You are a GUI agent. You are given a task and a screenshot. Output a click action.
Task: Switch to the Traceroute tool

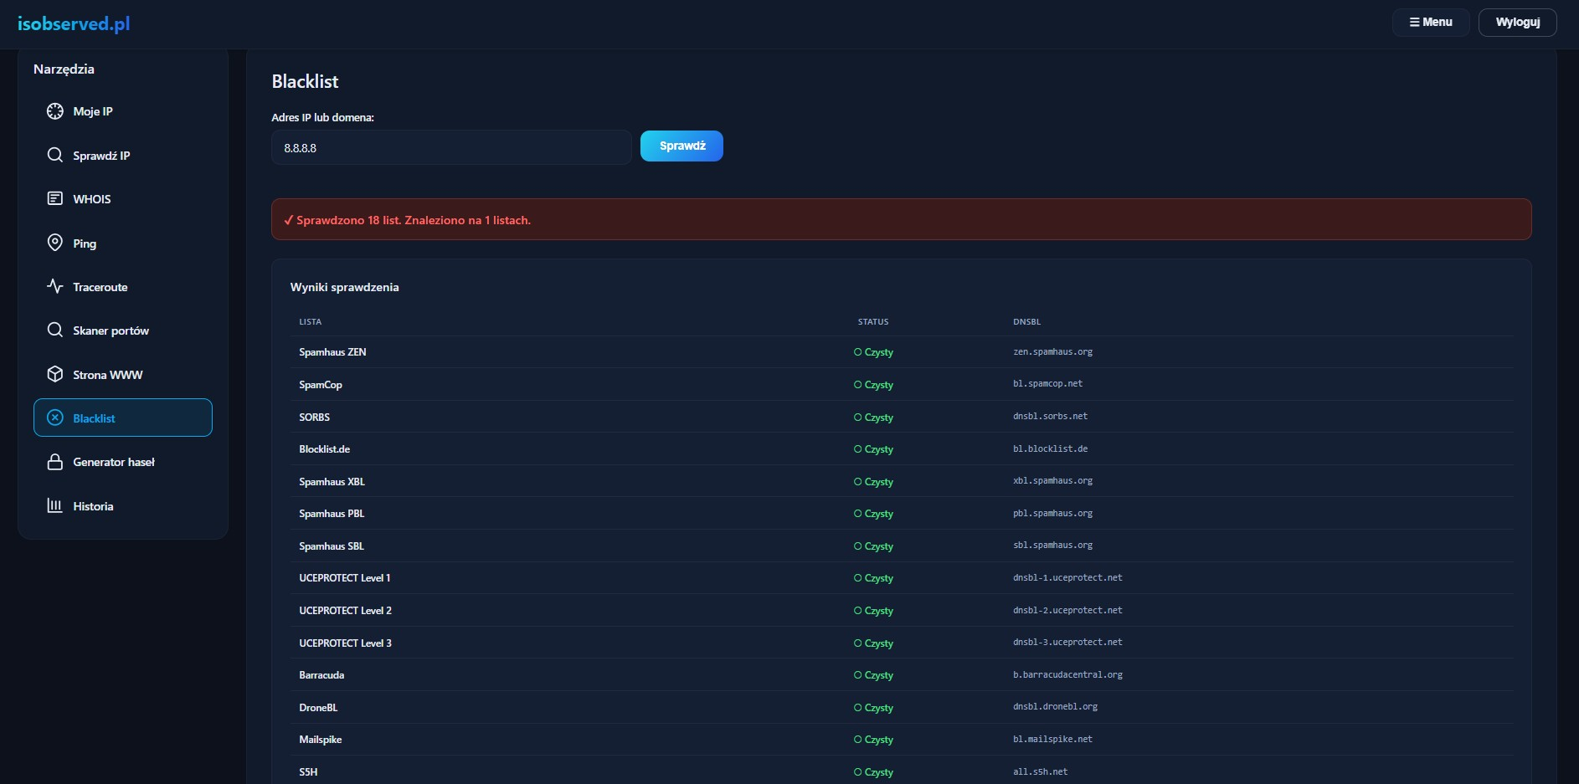pyautogui.click(x=123, y=286)
